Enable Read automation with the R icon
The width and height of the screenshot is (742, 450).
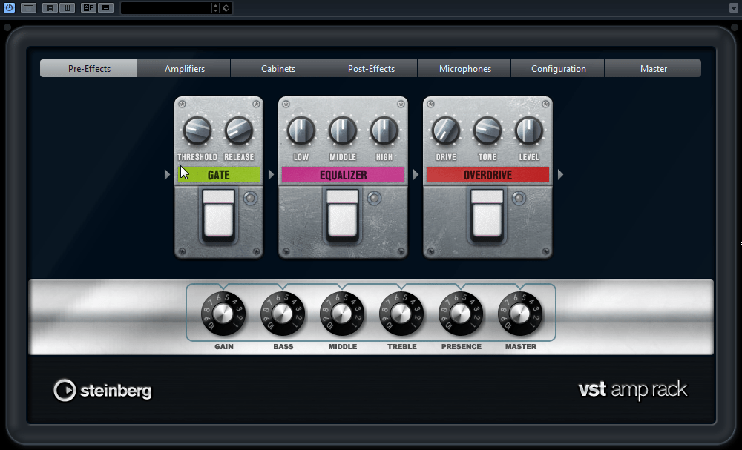pyautogui.click(x=49, y=8)
